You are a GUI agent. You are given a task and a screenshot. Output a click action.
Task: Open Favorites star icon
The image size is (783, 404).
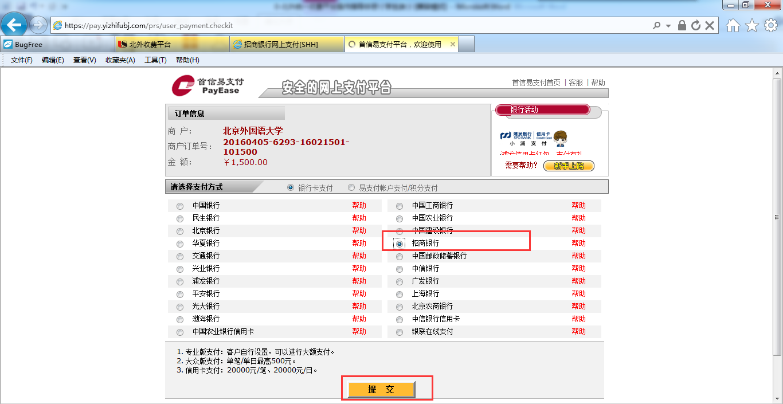[x=751, y=25]
